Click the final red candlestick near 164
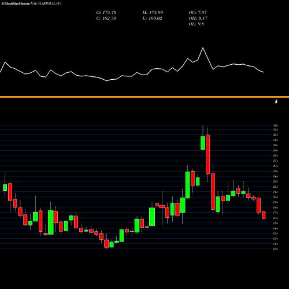This screenshot has height=289, width=289. coord(264,215)
